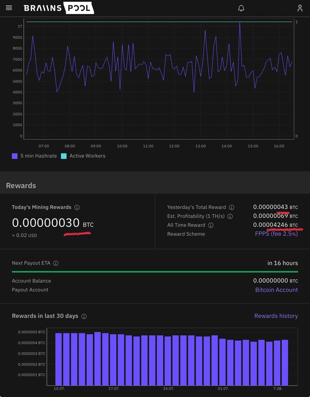Click the Active Workers legend label
The width and height of the screenshot is (310, 397).
[x=88, y=156]
